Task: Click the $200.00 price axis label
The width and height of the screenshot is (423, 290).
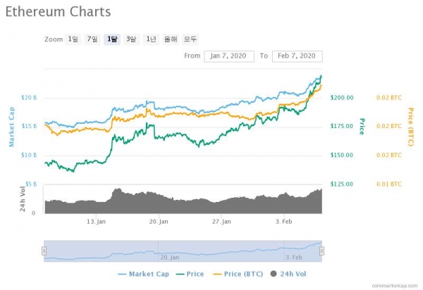Action: point(342,97)
